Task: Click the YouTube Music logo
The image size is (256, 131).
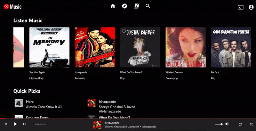Action: coord(12,6)
